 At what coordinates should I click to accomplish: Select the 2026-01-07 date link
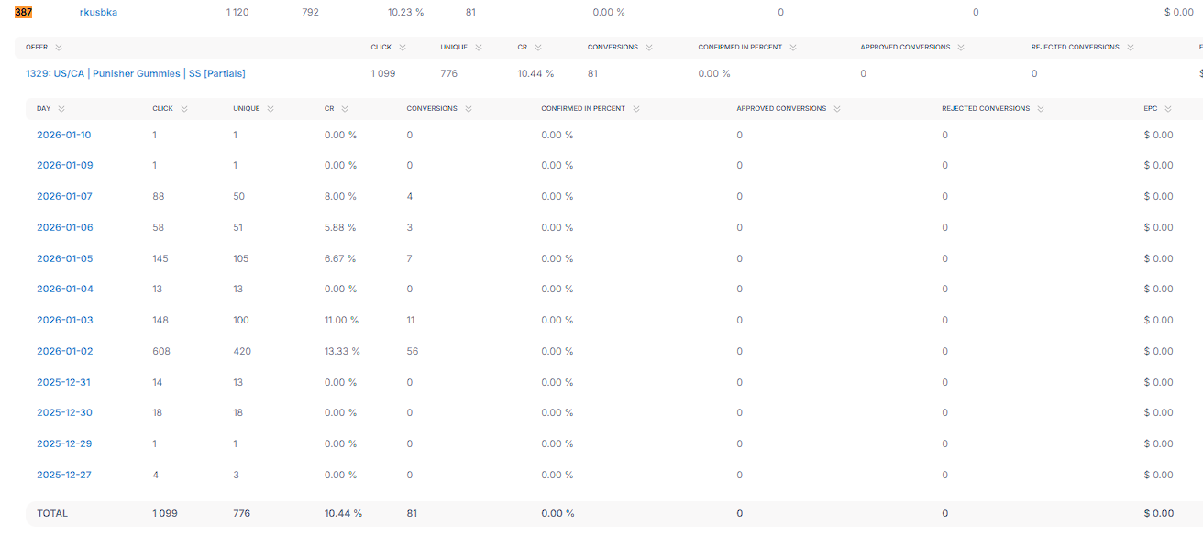point(64,196)
